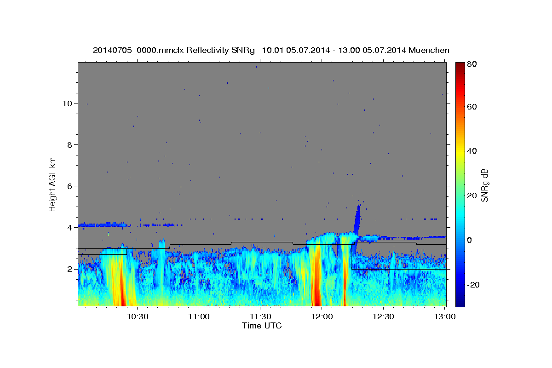
Task: Click the plot title text starting with 20140705_0000.mmclx
Action: tap(271, 50)
